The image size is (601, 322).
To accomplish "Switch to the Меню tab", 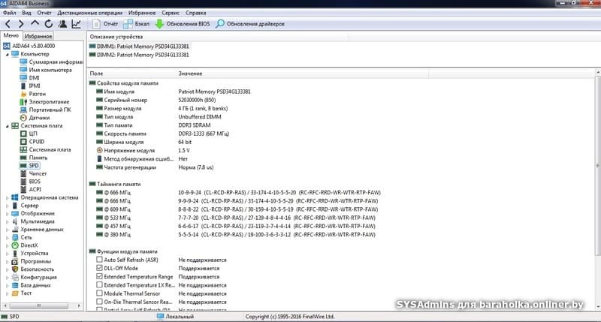I will click(11, 35).
